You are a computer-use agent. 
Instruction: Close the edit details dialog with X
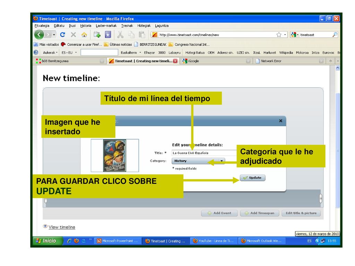point(281,121)
